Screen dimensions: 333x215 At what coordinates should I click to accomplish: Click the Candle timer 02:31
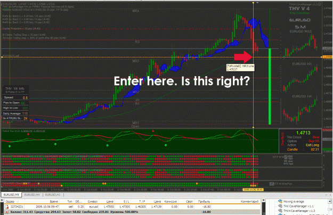pyautogui.click(x=315, y=150)
